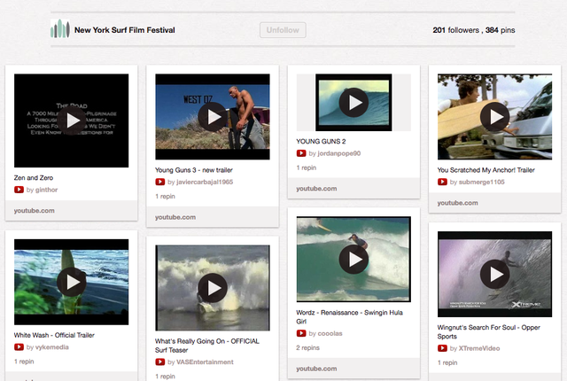The height and width of the screenshot is (381, 567).
Task: Click 1 repin under What's Really Going On
Action: pyautogui.click(x=166, y=377)
